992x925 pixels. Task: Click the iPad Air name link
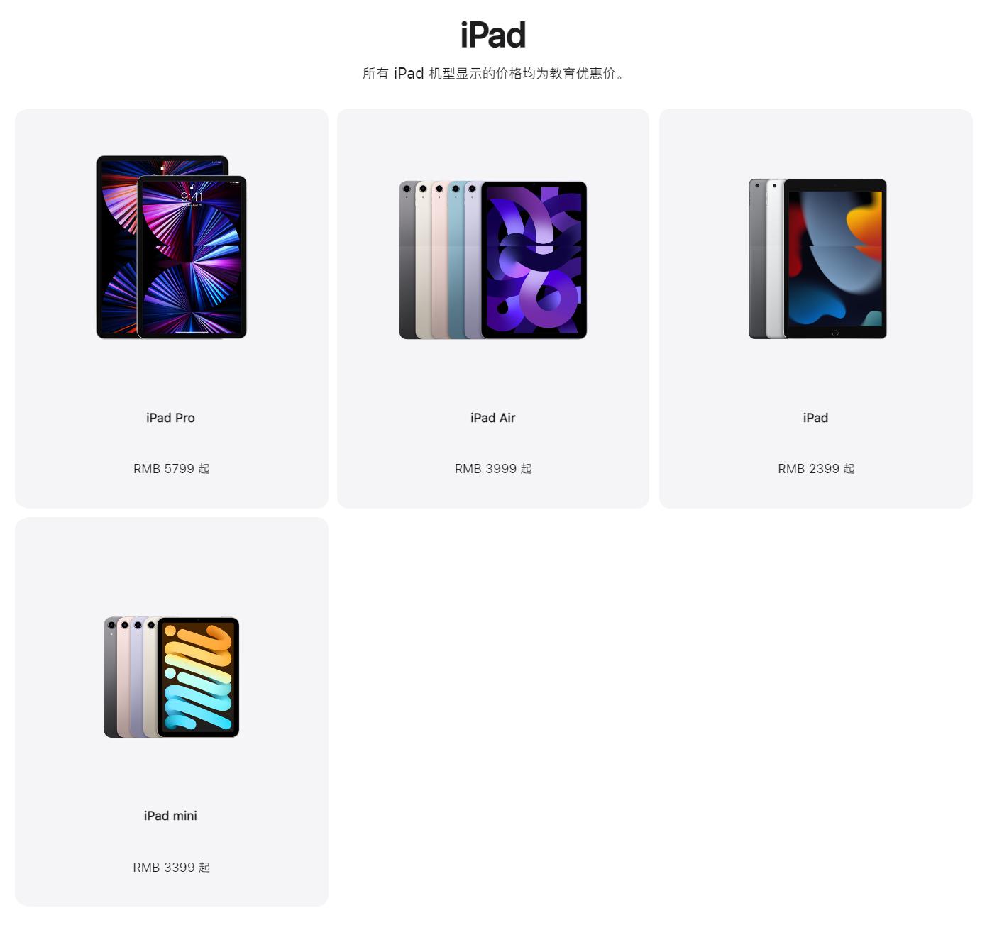click(492, 418)
